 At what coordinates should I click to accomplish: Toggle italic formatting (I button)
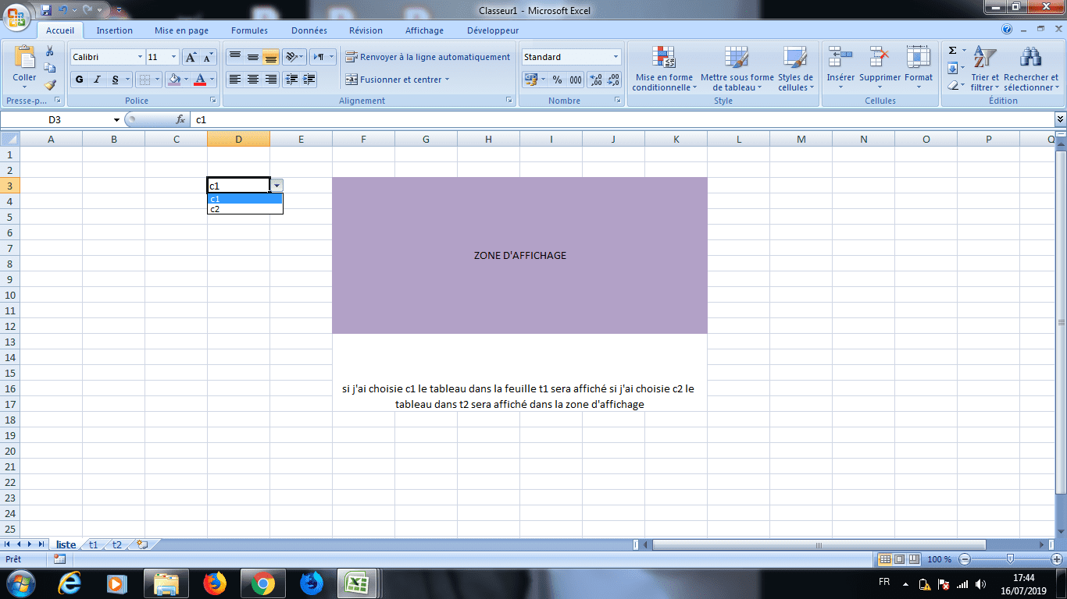click(98, 80)
